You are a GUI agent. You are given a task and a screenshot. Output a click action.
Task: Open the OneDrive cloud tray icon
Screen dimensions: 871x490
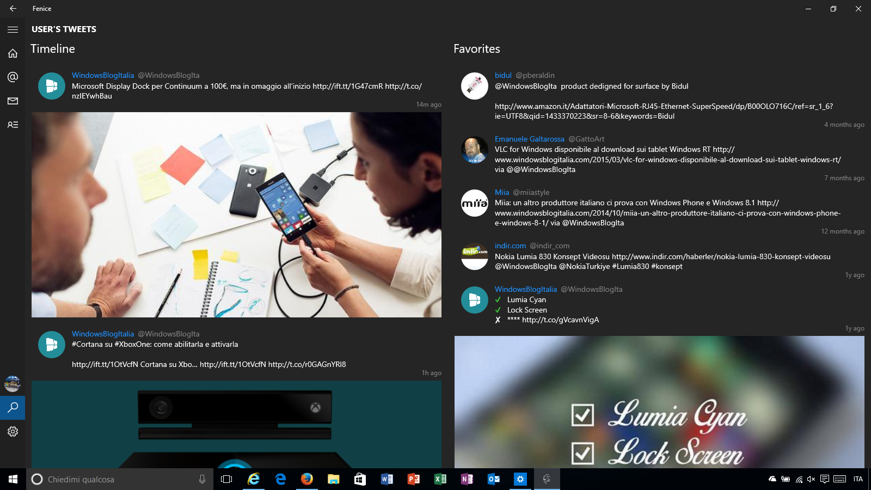click(x=772, y=479)
